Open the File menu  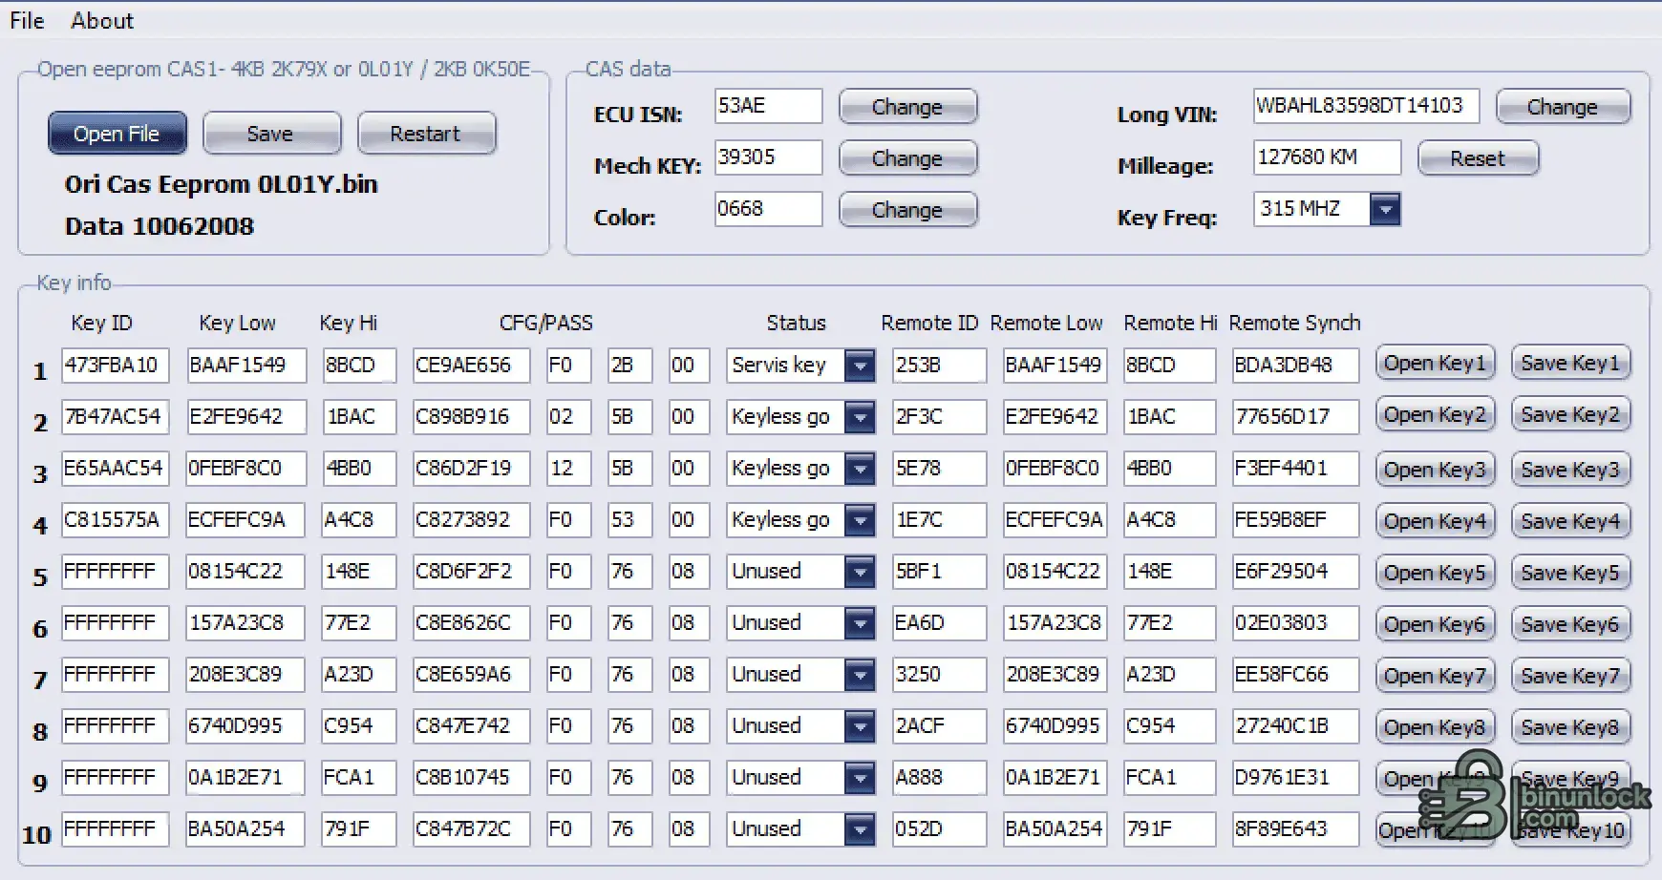pyautogui.click(x=27, y=21)
